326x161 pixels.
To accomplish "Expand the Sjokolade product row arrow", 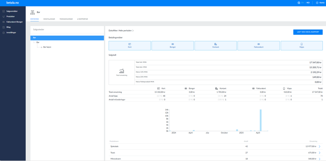I will tap(320, 146).
